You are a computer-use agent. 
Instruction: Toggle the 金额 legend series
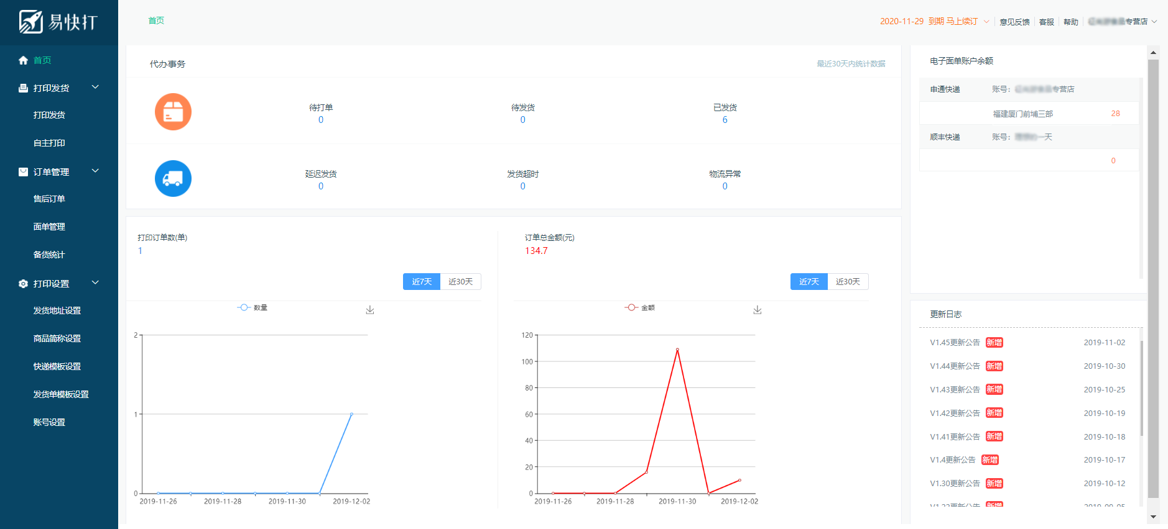click(x=640, y=307)
